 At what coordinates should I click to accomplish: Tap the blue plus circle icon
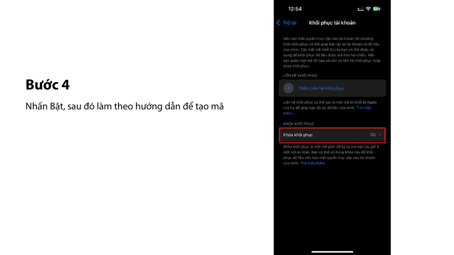coord(289,88)
